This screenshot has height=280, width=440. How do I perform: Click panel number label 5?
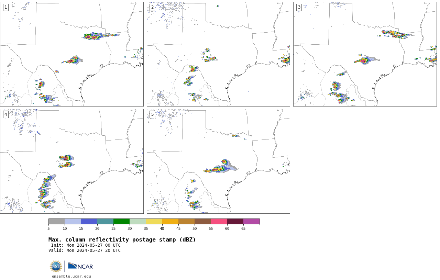coord(152,114)
